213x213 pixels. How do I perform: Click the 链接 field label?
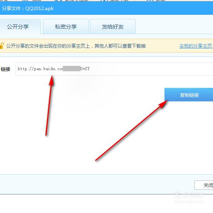coord(5,69)
